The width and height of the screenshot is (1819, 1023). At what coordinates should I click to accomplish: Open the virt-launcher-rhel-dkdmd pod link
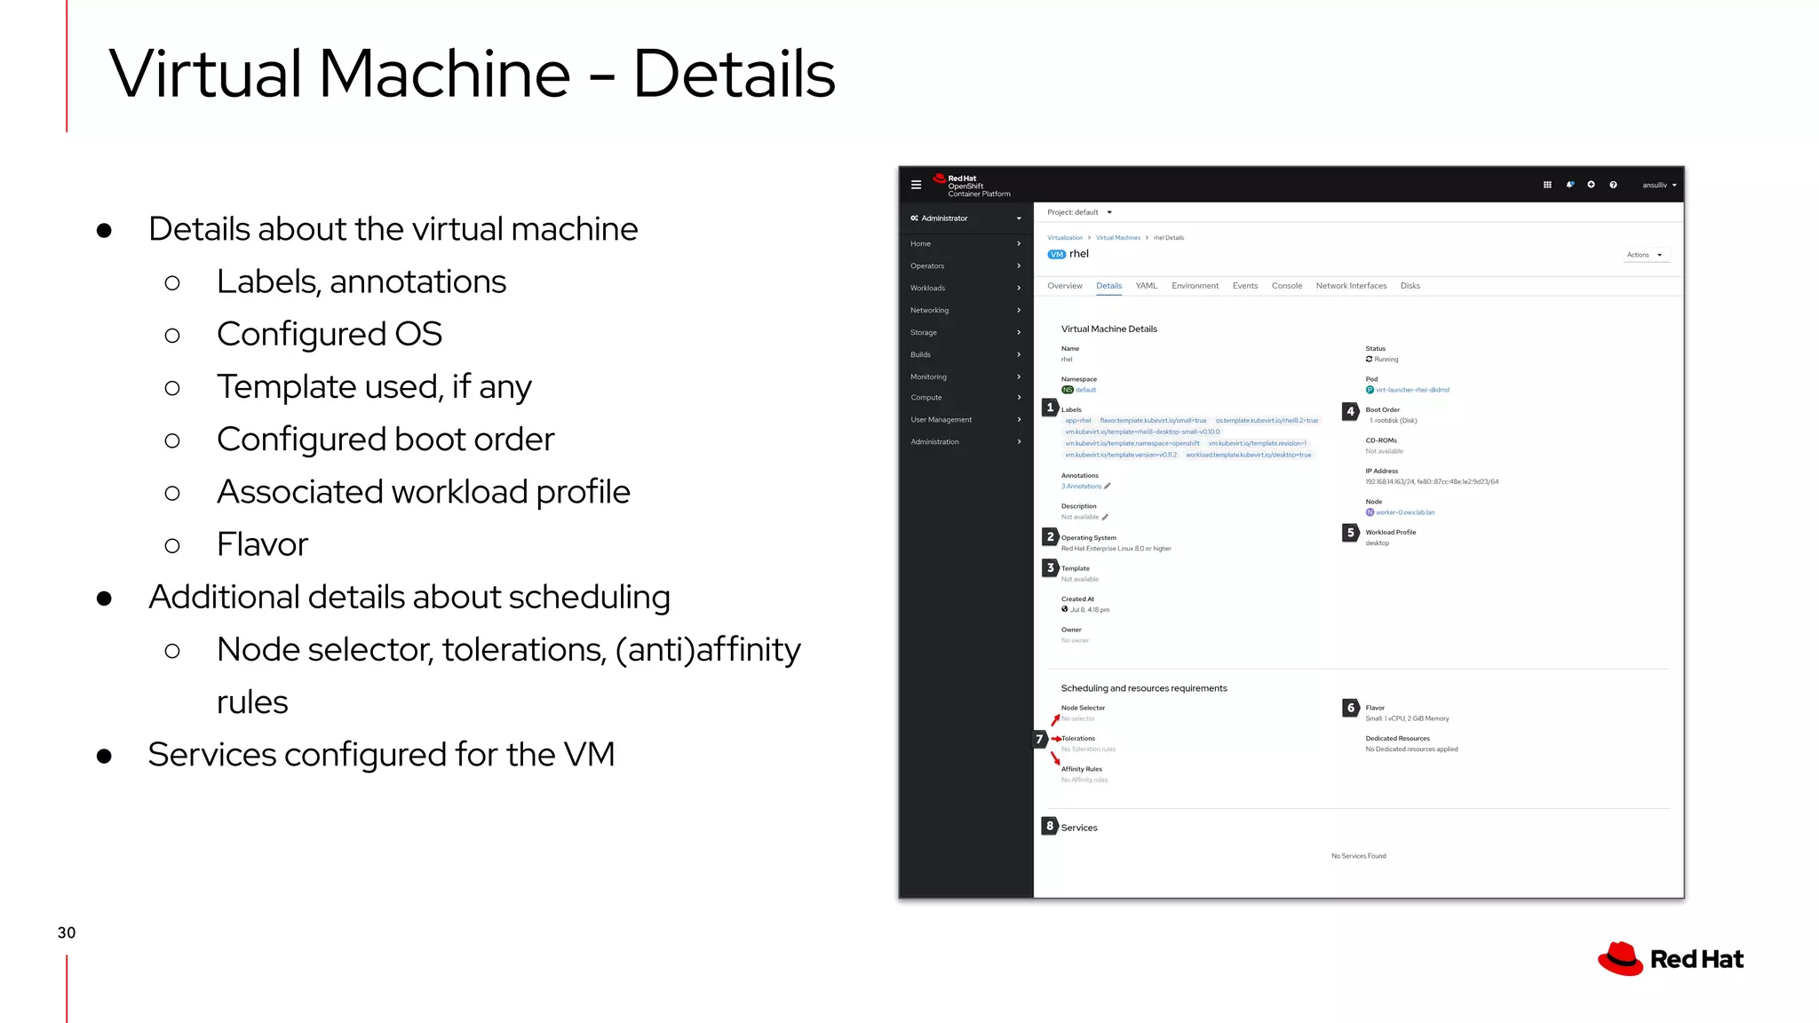1412,390
